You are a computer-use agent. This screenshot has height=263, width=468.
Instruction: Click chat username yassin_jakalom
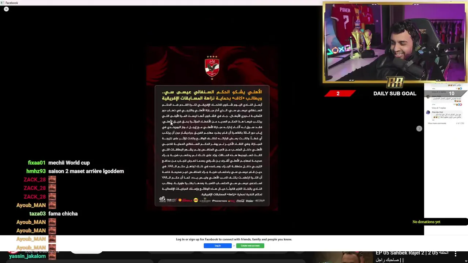click(27, 256)
